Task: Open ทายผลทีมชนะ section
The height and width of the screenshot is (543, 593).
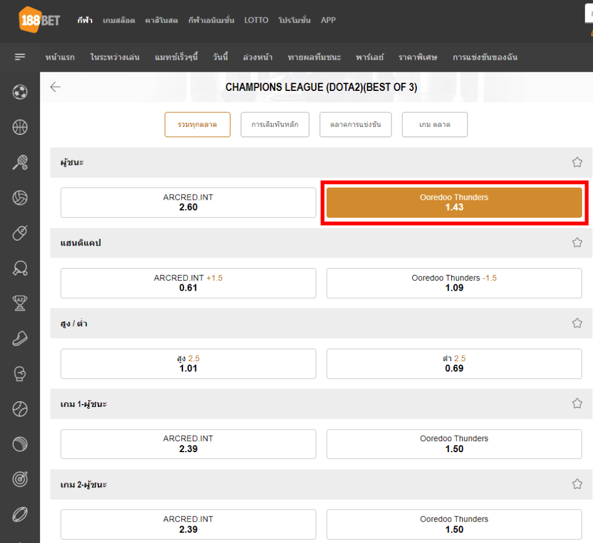Action: pyautogui.click(x=314, y=57)
